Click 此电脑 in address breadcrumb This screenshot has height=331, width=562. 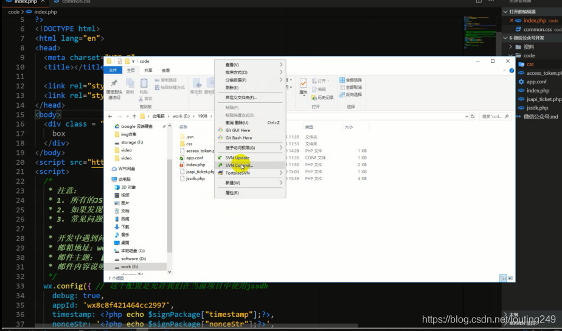tap(158, 116)
